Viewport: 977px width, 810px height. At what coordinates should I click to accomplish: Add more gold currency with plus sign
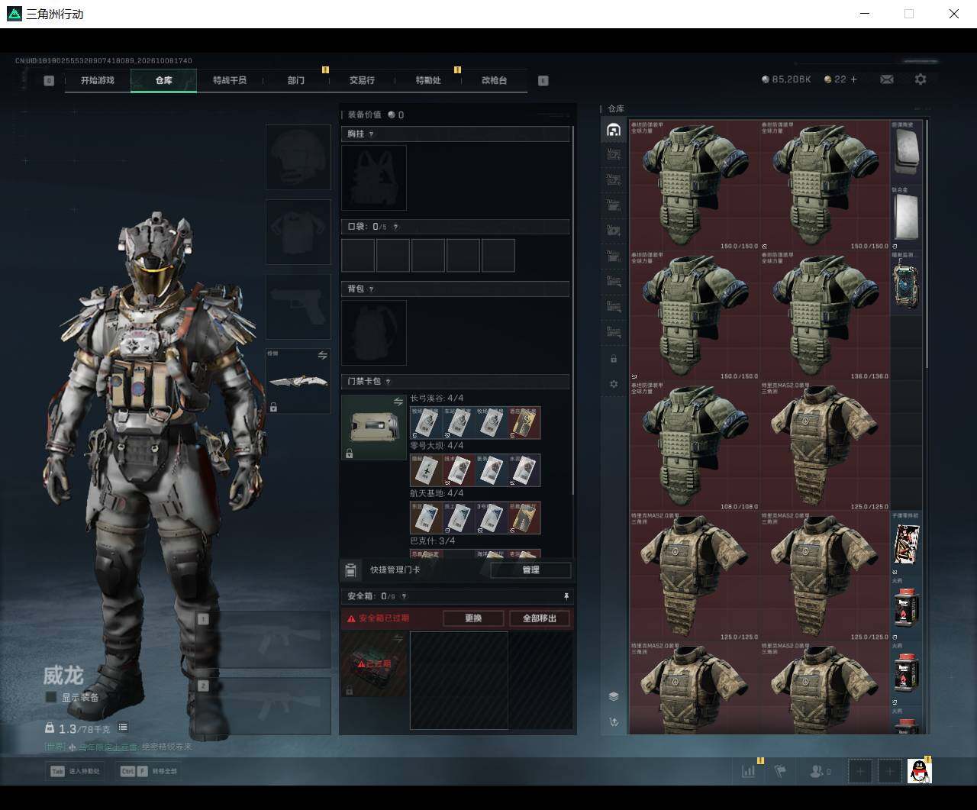[x=853, y=79]
